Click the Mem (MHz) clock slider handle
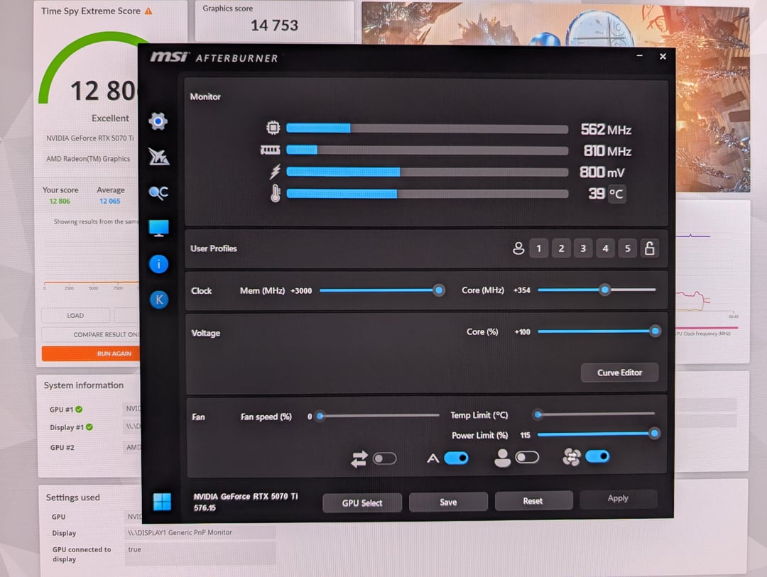 [x=439, y=290]
